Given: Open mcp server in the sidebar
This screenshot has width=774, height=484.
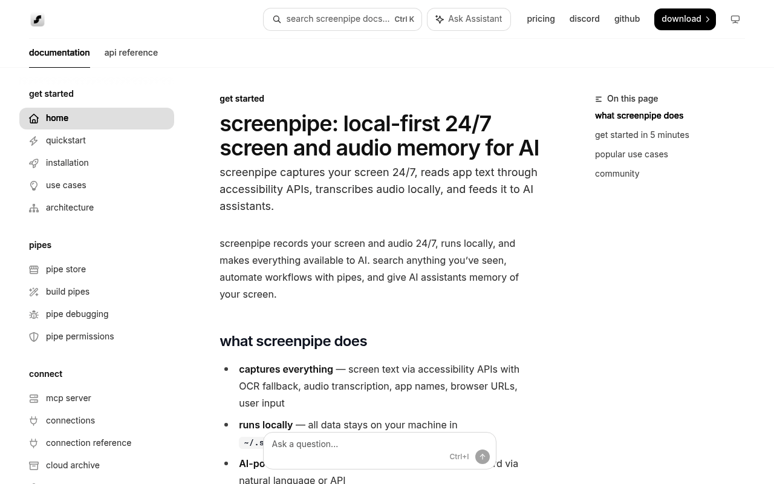Looking at the screenshot, I should pos(97,399).
